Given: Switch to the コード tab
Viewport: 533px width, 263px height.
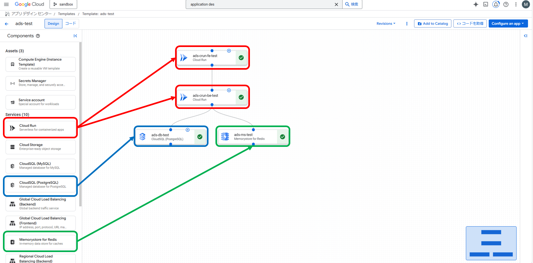Looking at the screenshot, I should click(x=71, y=23).
